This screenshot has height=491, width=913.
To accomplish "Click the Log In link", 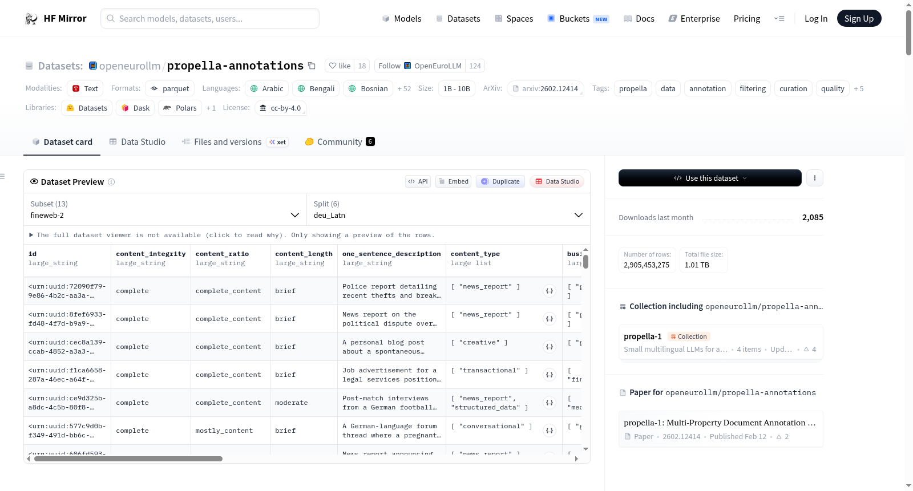I will click(816, 19).
